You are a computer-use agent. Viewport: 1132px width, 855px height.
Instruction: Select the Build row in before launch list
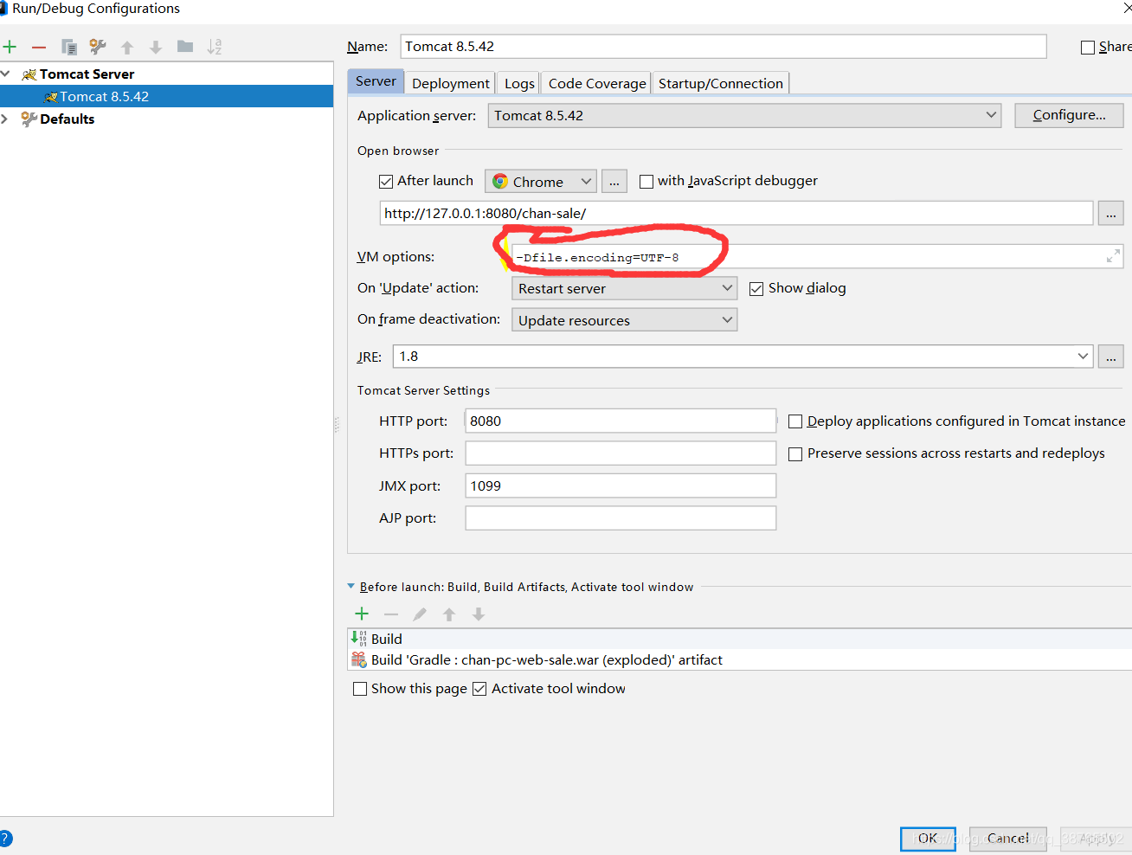pyautogui.click(x=739, y=639)
